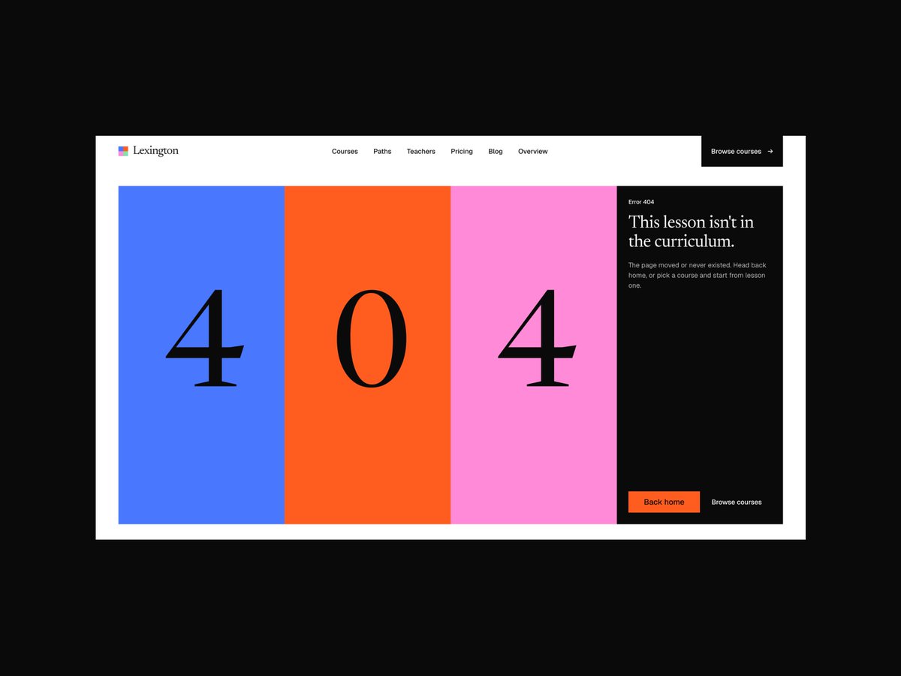
Task: Follow the Browse courses link beside Back home
Action: 737,502
